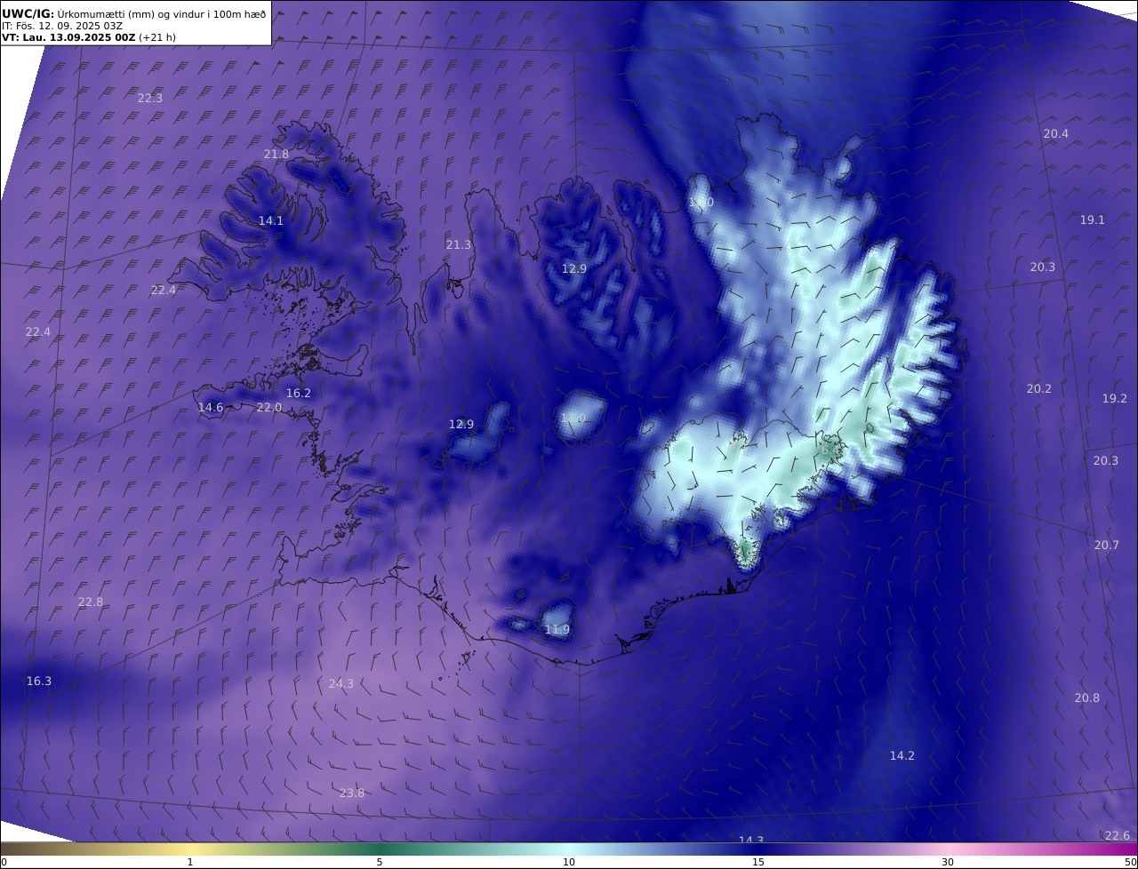Select the 'IT: Fös. 12. 09. 2025 03Z' line
This screenshot has height=869, width=1138.
click(62, 26)
